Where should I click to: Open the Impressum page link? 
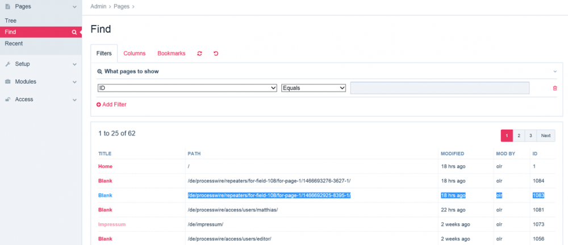tap(111, 225)
